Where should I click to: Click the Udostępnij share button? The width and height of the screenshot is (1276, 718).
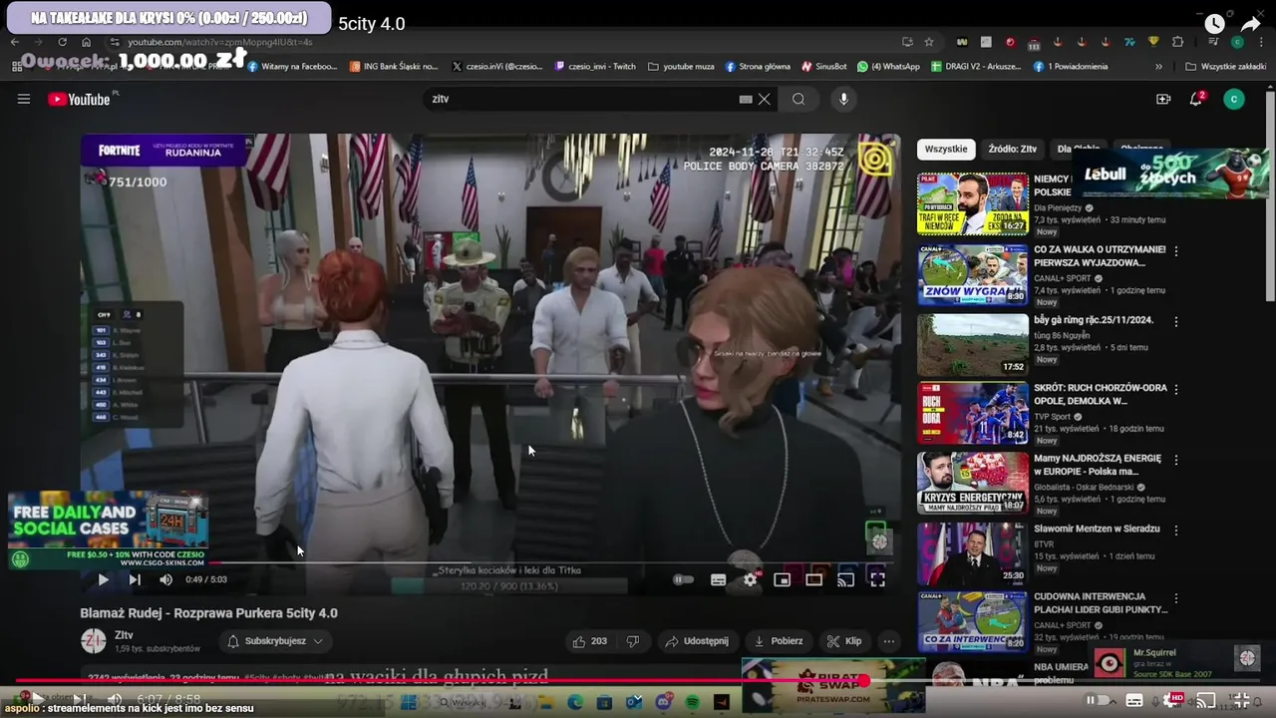697,641
